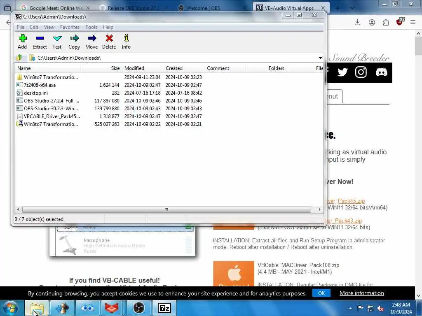Sort the list by Created column
Screen dimensions: 422x316
click(183, 68)
